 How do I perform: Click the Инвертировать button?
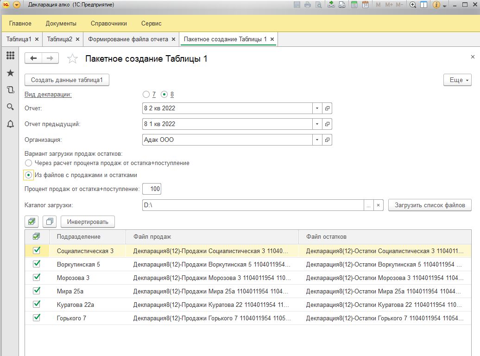click(x=88, y=222)
